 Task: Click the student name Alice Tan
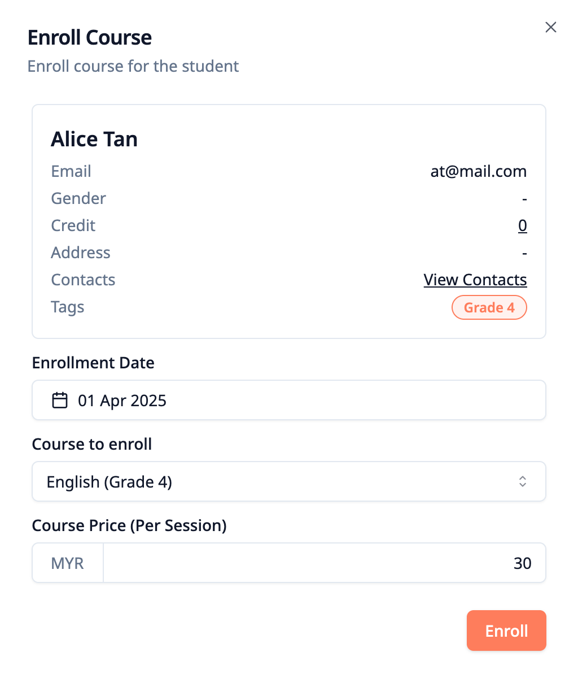coord(94,139)
